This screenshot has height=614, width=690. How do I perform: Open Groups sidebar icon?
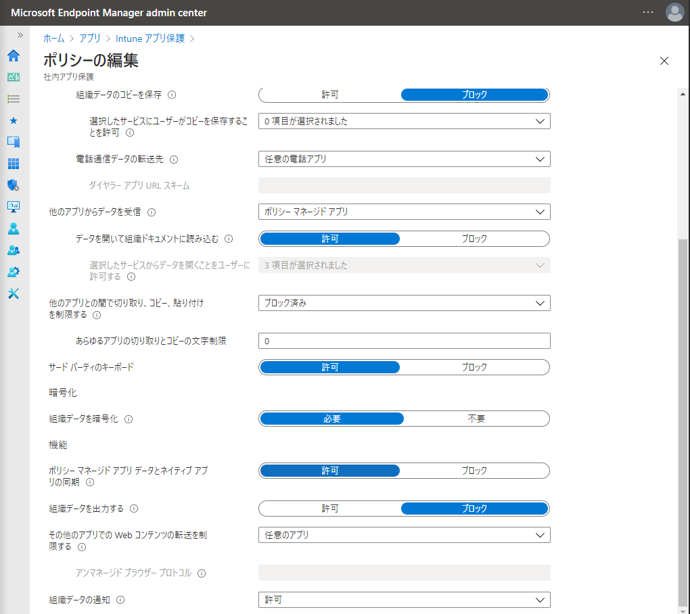(x=14, y=250)
